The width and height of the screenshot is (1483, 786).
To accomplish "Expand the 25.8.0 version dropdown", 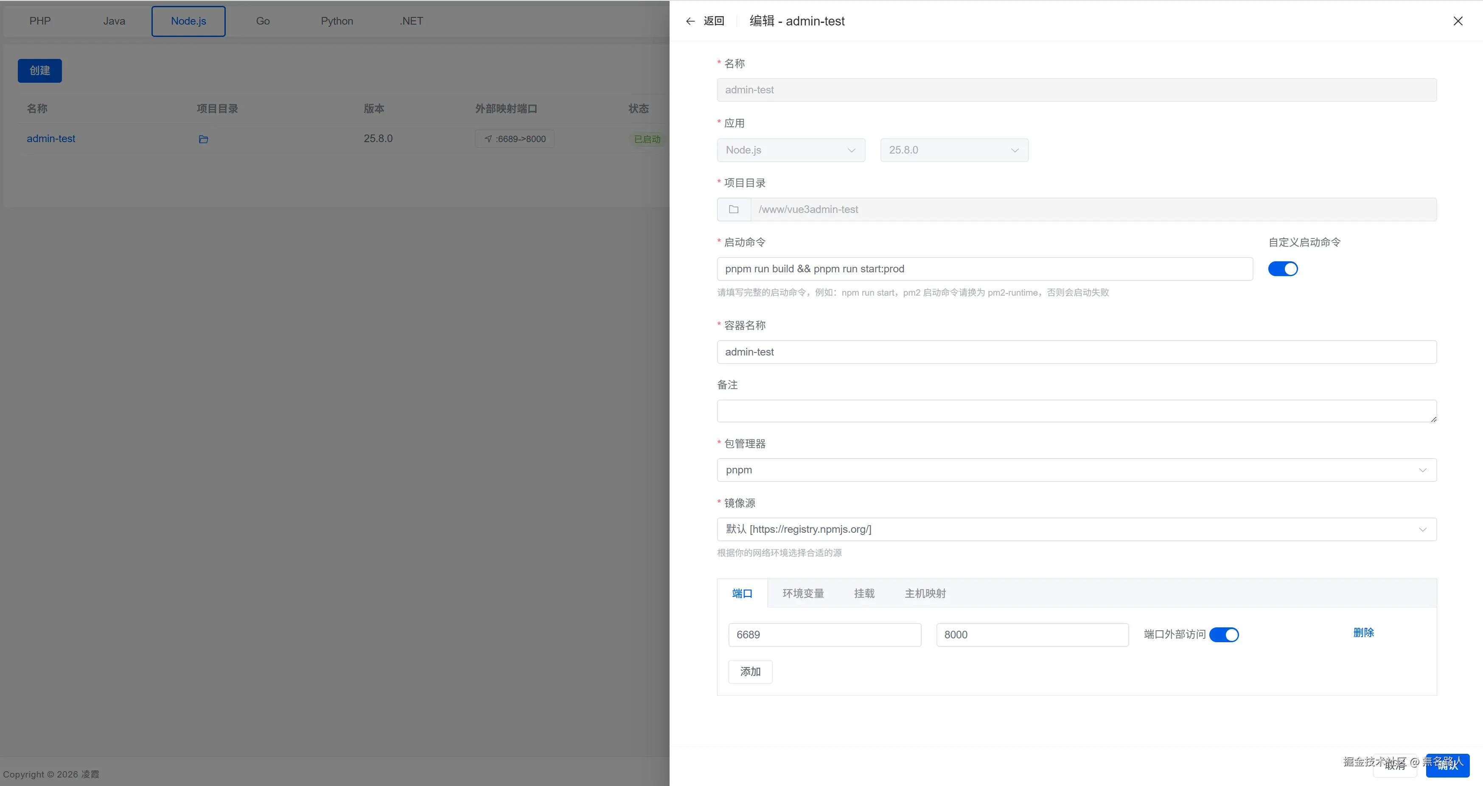I will click(x=954, y=150).
